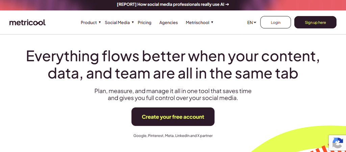Go home via the metricool logo
346x152 pixels.
tap(27, 23)
